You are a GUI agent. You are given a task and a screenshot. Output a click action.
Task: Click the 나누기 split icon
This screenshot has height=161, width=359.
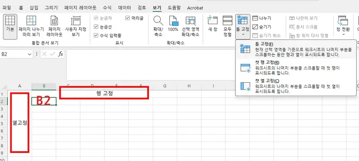tap(255, 18)
